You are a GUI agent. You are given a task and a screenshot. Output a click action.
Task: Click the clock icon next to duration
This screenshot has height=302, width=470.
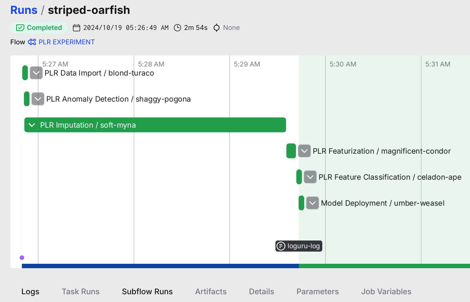tap(177, 28)
